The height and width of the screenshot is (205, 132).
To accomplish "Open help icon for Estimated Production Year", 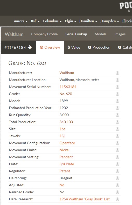I will click(117, 108).
